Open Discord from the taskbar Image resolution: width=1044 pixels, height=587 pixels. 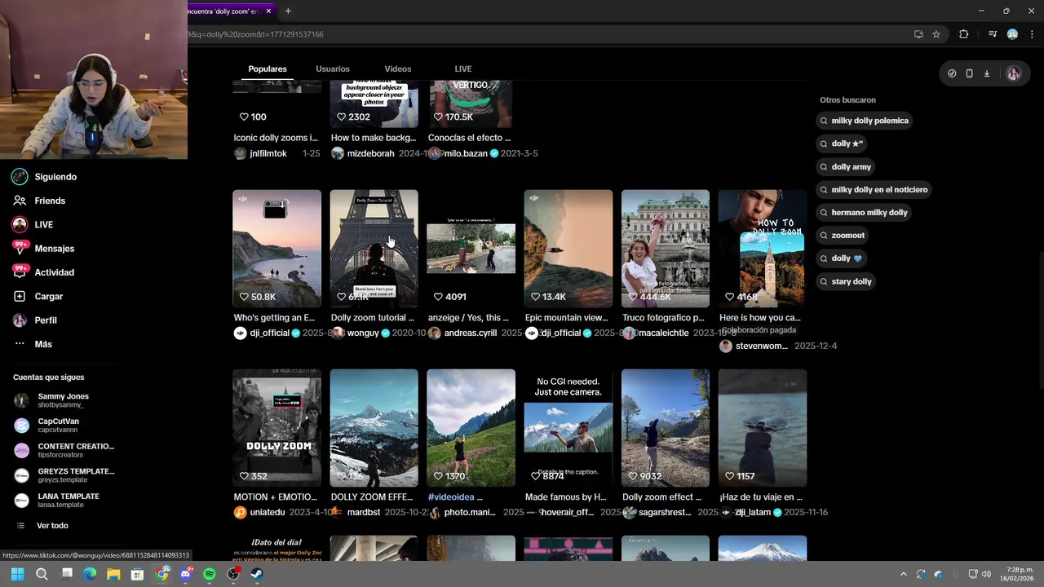pos(185,574)
